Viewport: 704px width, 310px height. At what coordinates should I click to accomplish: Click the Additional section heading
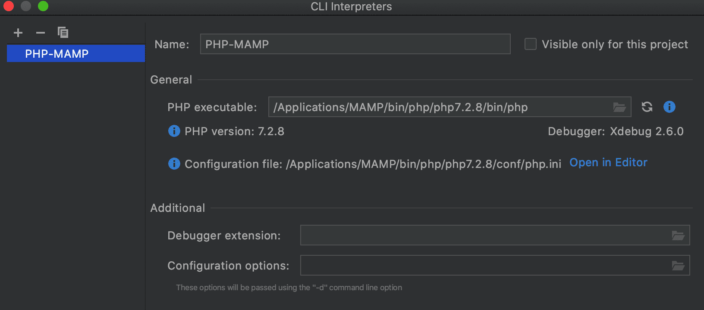click(x=177, y=208)
